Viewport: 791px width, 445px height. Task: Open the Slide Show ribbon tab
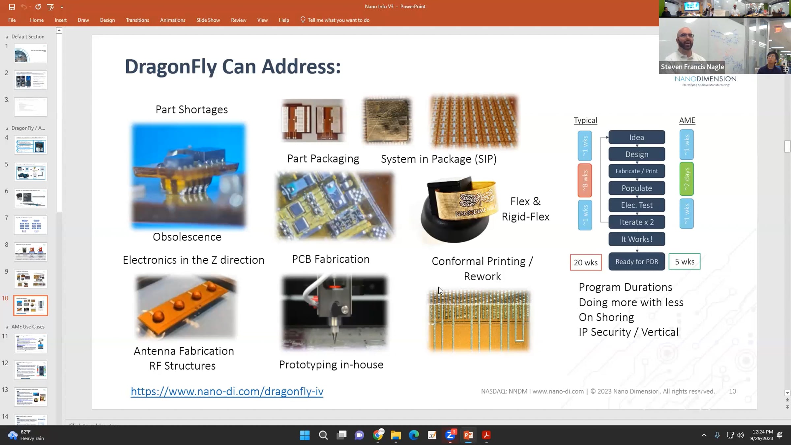pos(208,20)
